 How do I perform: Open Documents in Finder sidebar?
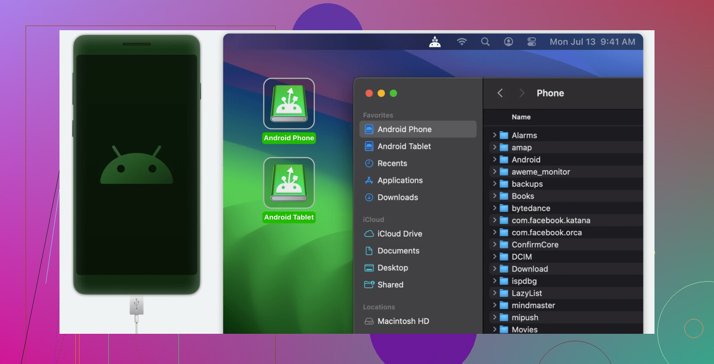pos(418,251)
